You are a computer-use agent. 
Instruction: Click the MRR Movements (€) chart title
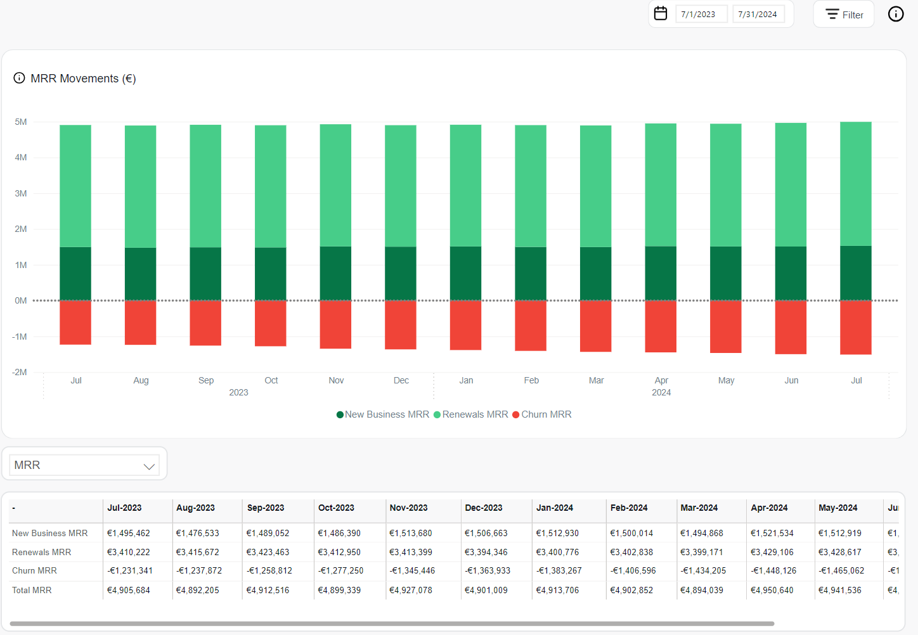[83, 79]
